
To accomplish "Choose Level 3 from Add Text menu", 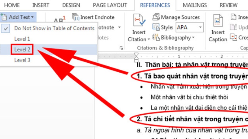I will click(x=22, y=60).
